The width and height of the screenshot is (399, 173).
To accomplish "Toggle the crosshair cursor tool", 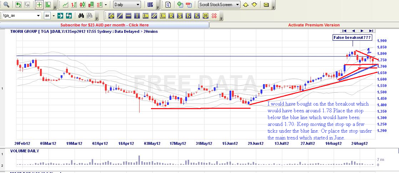I will click(x=39, y=5).
